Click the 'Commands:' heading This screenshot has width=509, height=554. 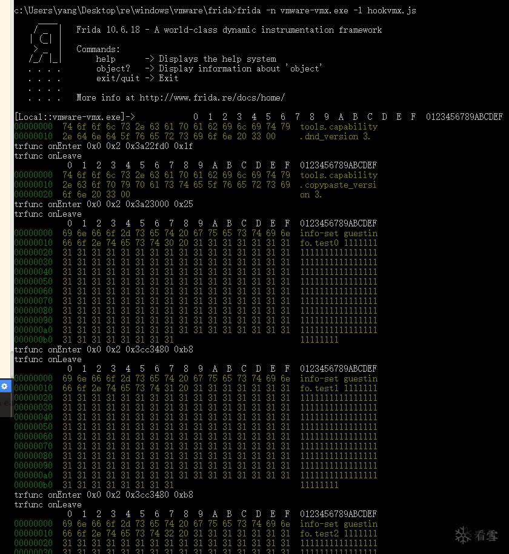coord(98,49)
